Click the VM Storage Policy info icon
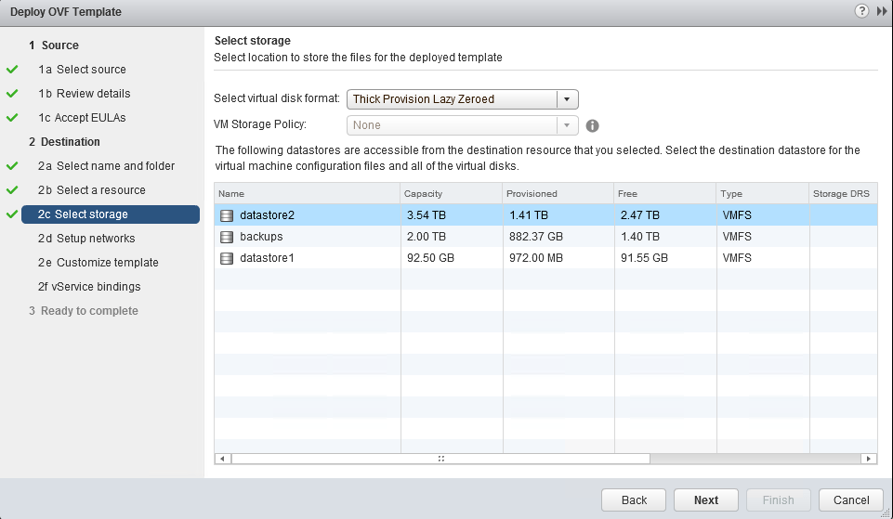Image resolution: width=893 pixels, height=519 pixels. (592, 125)
